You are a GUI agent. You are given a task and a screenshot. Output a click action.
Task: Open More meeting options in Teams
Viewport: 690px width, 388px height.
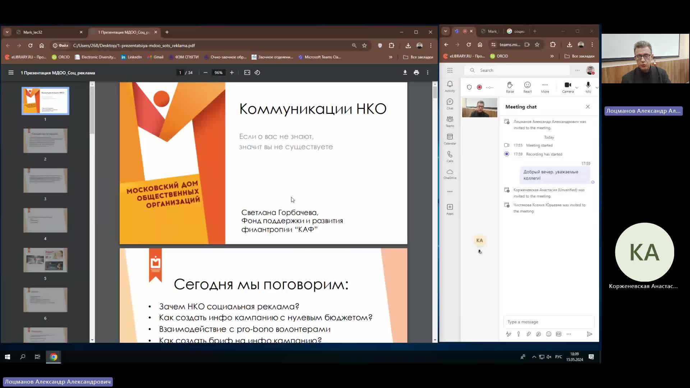tap(545, 87)
